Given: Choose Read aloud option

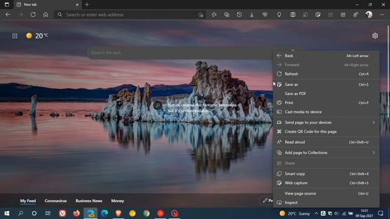Looking at the screenshot, I should [x=326, y=142].
